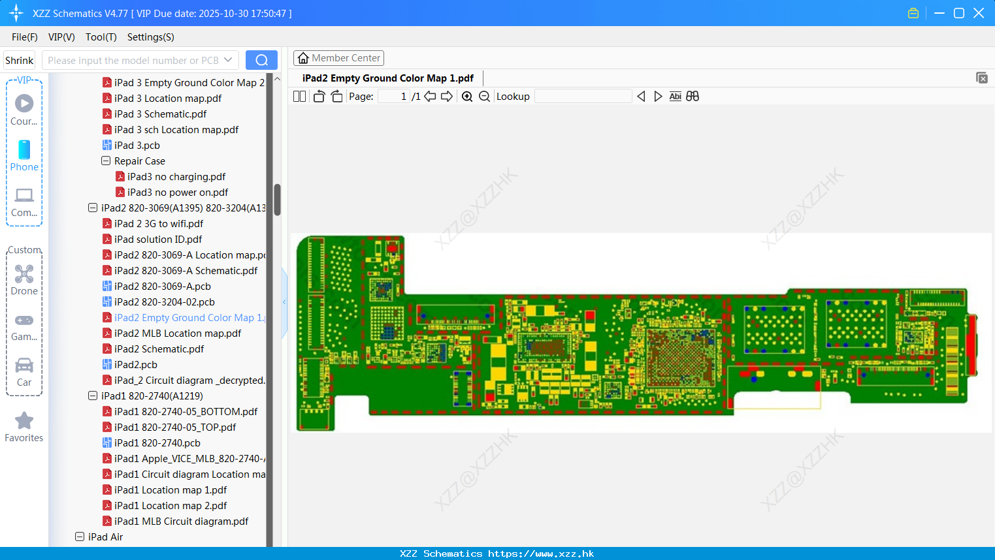995x560 pixels.
Task: Zoom out of the PDF
Action: coord(484,97)
